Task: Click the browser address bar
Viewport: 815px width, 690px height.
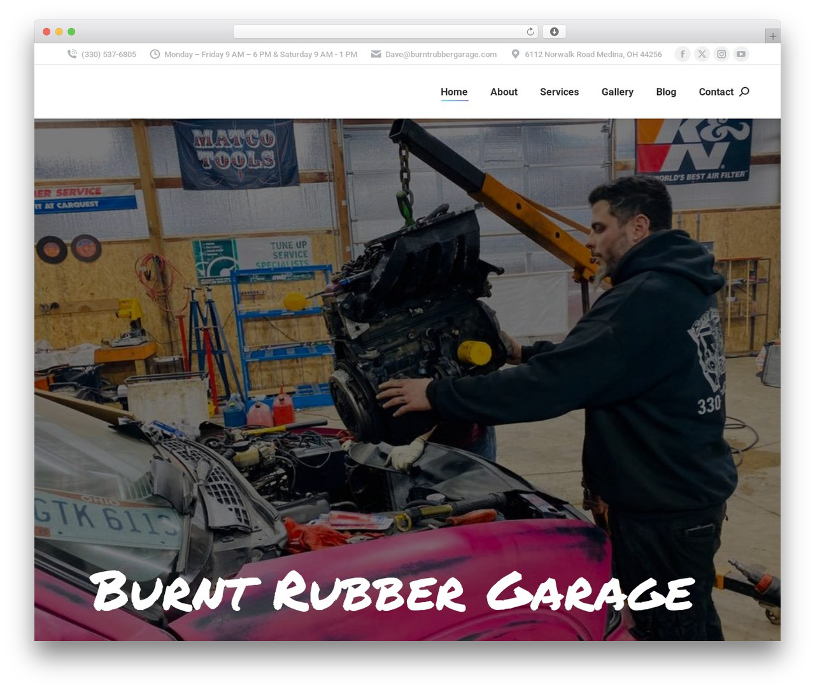Action: point(386,32)
